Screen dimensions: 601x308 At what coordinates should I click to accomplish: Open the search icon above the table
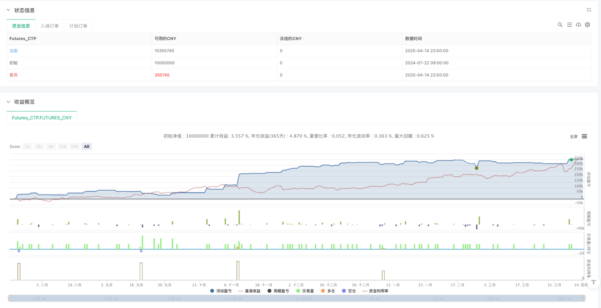pyautogui.click(x=560, y=24)
